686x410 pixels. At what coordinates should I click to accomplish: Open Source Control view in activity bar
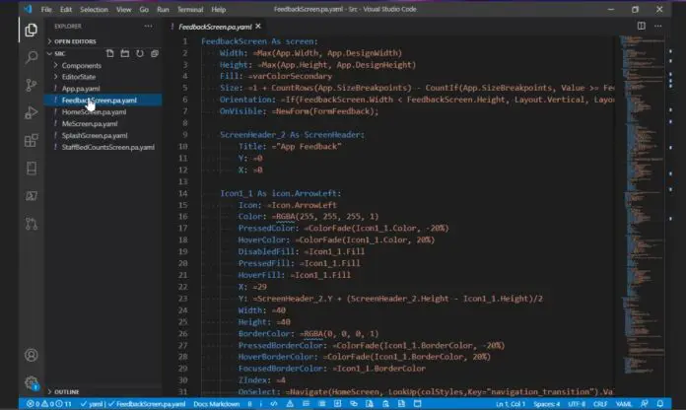(x=32, y=85)
